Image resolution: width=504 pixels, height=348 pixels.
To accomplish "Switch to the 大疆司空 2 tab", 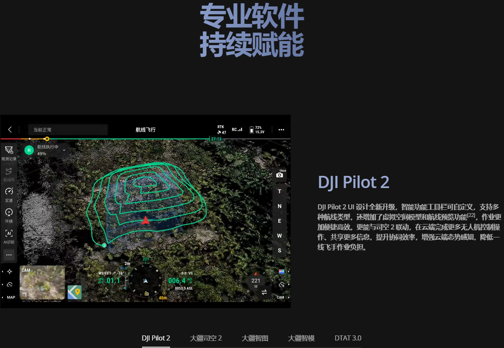I will point(206,338).
